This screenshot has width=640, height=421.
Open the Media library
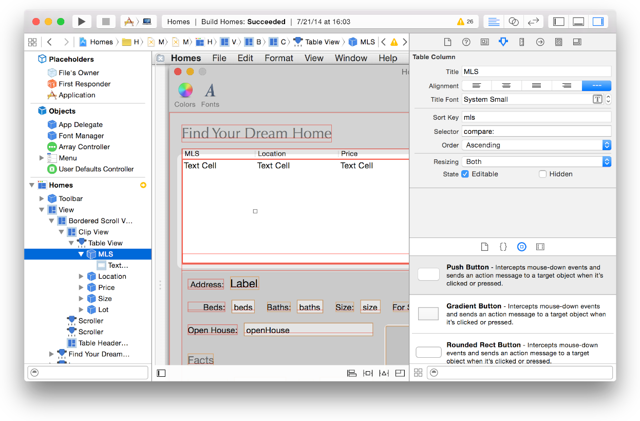(540, 247)
